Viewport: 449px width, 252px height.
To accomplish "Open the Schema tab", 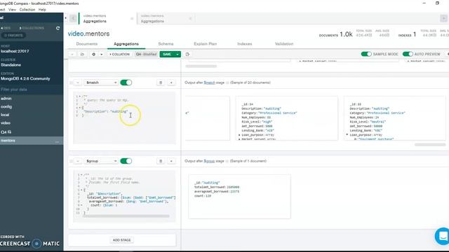I will (x=166, y=43).
